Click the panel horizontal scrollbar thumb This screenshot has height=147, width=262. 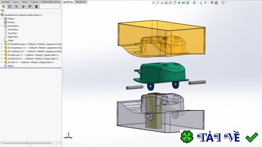tap(27, 143)
